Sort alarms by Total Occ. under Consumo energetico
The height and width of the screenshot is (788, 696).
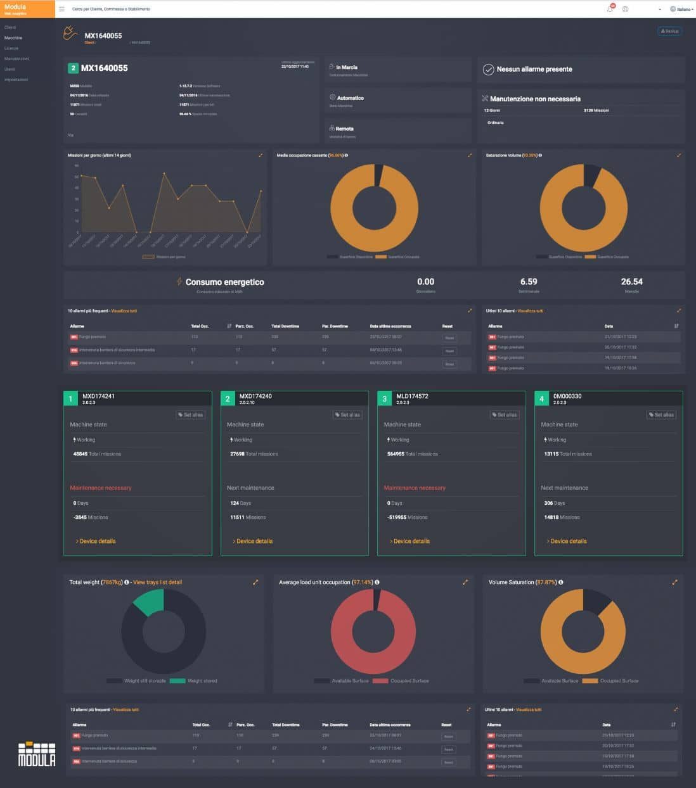pos(229,326)
